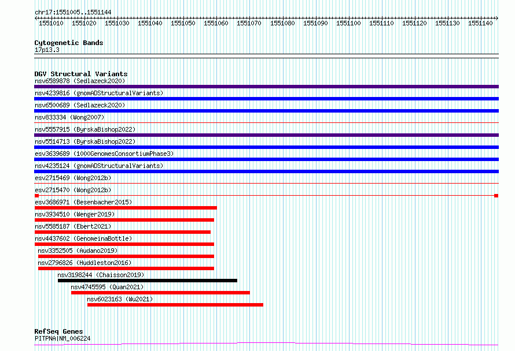Click ruler tick label 1551020

(x=84, y=23)
